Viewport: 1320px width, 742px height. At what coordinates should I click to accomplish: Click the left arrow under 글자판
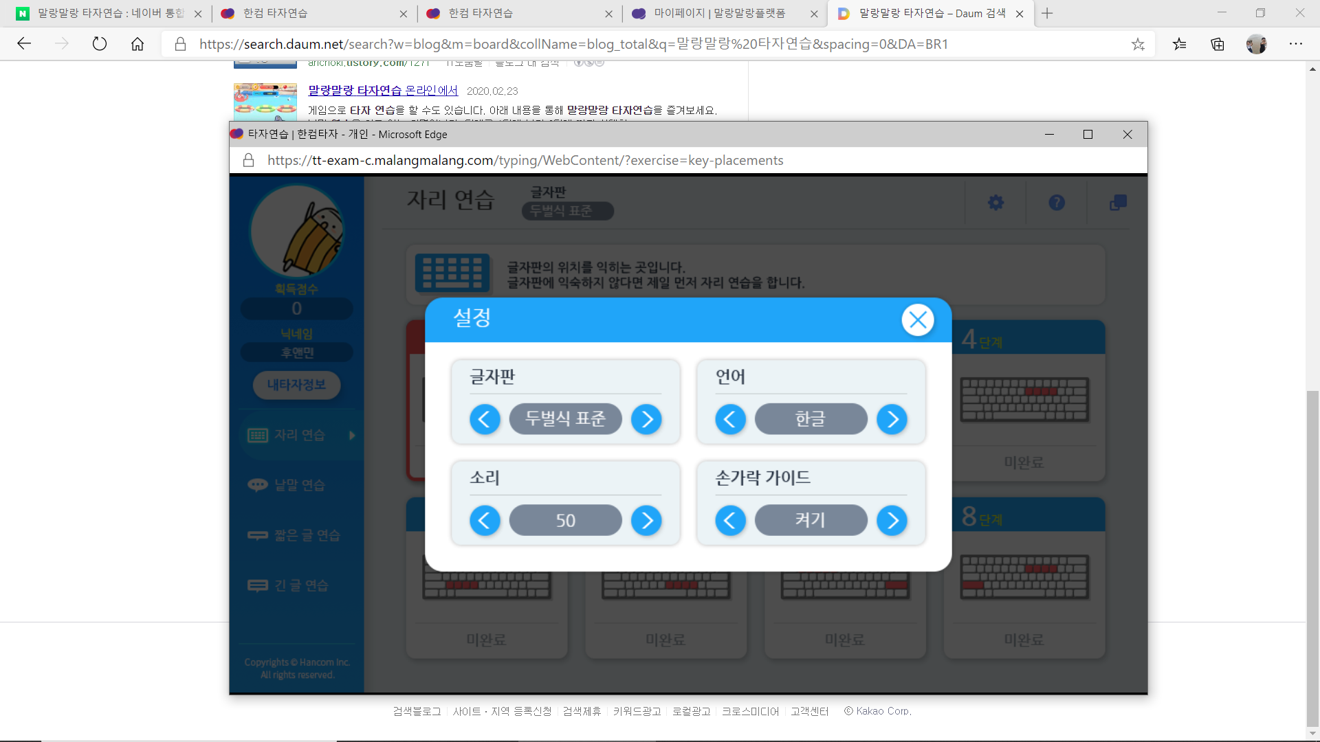485,419
